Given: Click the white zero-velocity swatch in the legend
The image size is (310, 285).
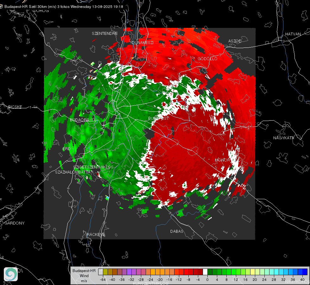Looking at the screenshot, I should [205, 272].
